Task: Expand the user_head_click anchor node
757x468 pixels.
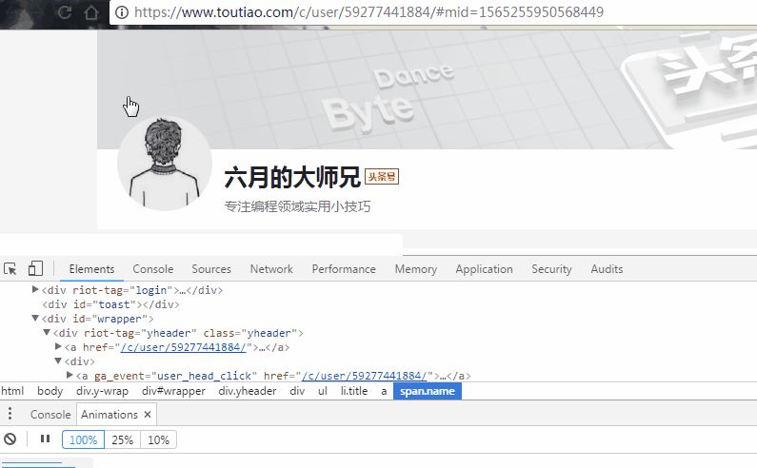Action: [70, 375]
